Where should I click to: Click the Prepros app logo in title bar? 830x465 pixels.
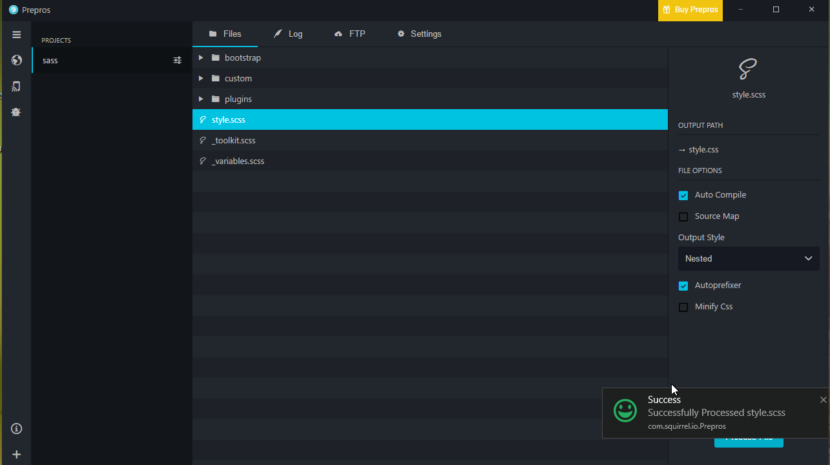(x=14, y=10)
